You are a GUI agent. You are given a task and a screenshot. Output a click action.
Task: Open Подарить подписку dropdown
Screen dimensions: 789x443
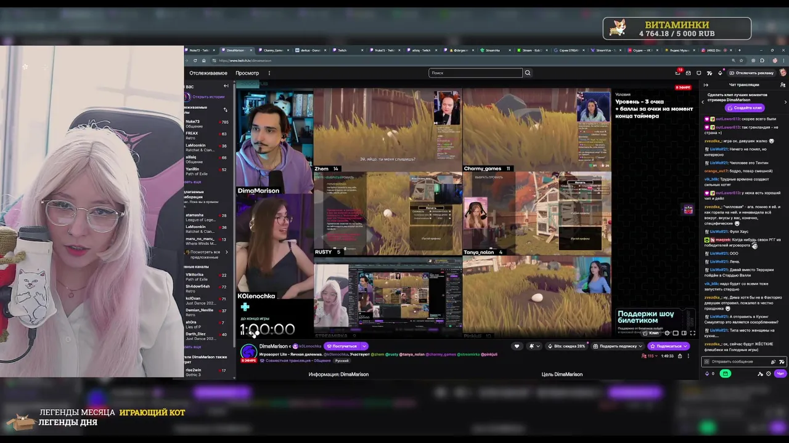[x=618, y=346]
